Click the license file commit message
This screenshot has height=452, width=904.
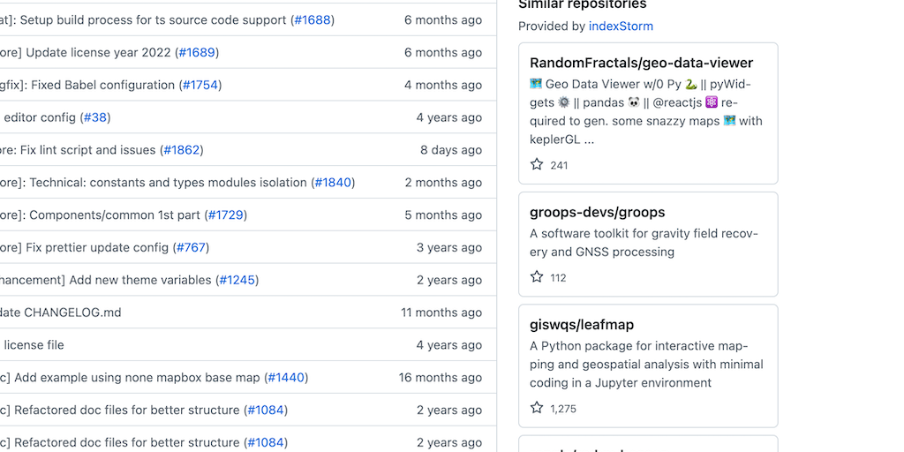tap(34, 345)
